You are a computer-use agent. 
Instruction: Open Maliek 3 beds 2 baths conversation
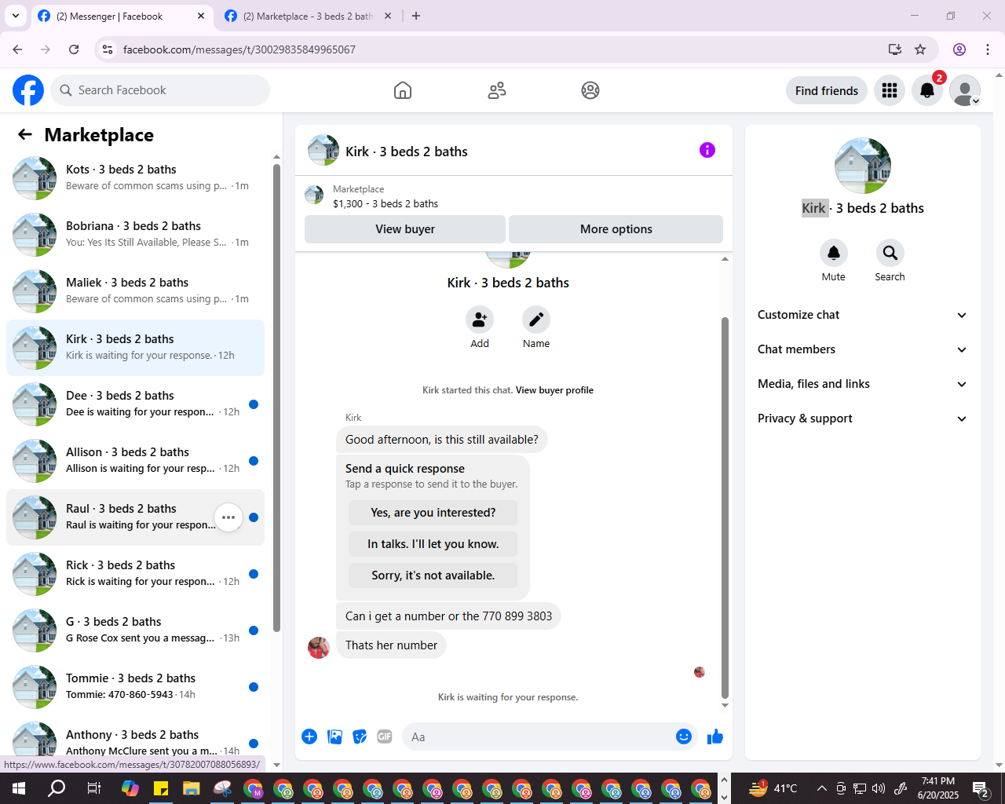coord(135,291)
